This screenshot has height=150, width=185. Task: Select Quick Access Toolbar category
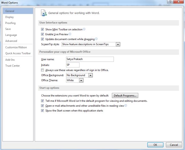click(18, 53)
